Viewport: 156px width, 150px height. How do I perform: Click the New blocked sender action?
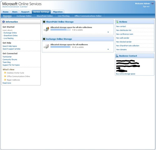pyautogui.click(x=124, y=42)
